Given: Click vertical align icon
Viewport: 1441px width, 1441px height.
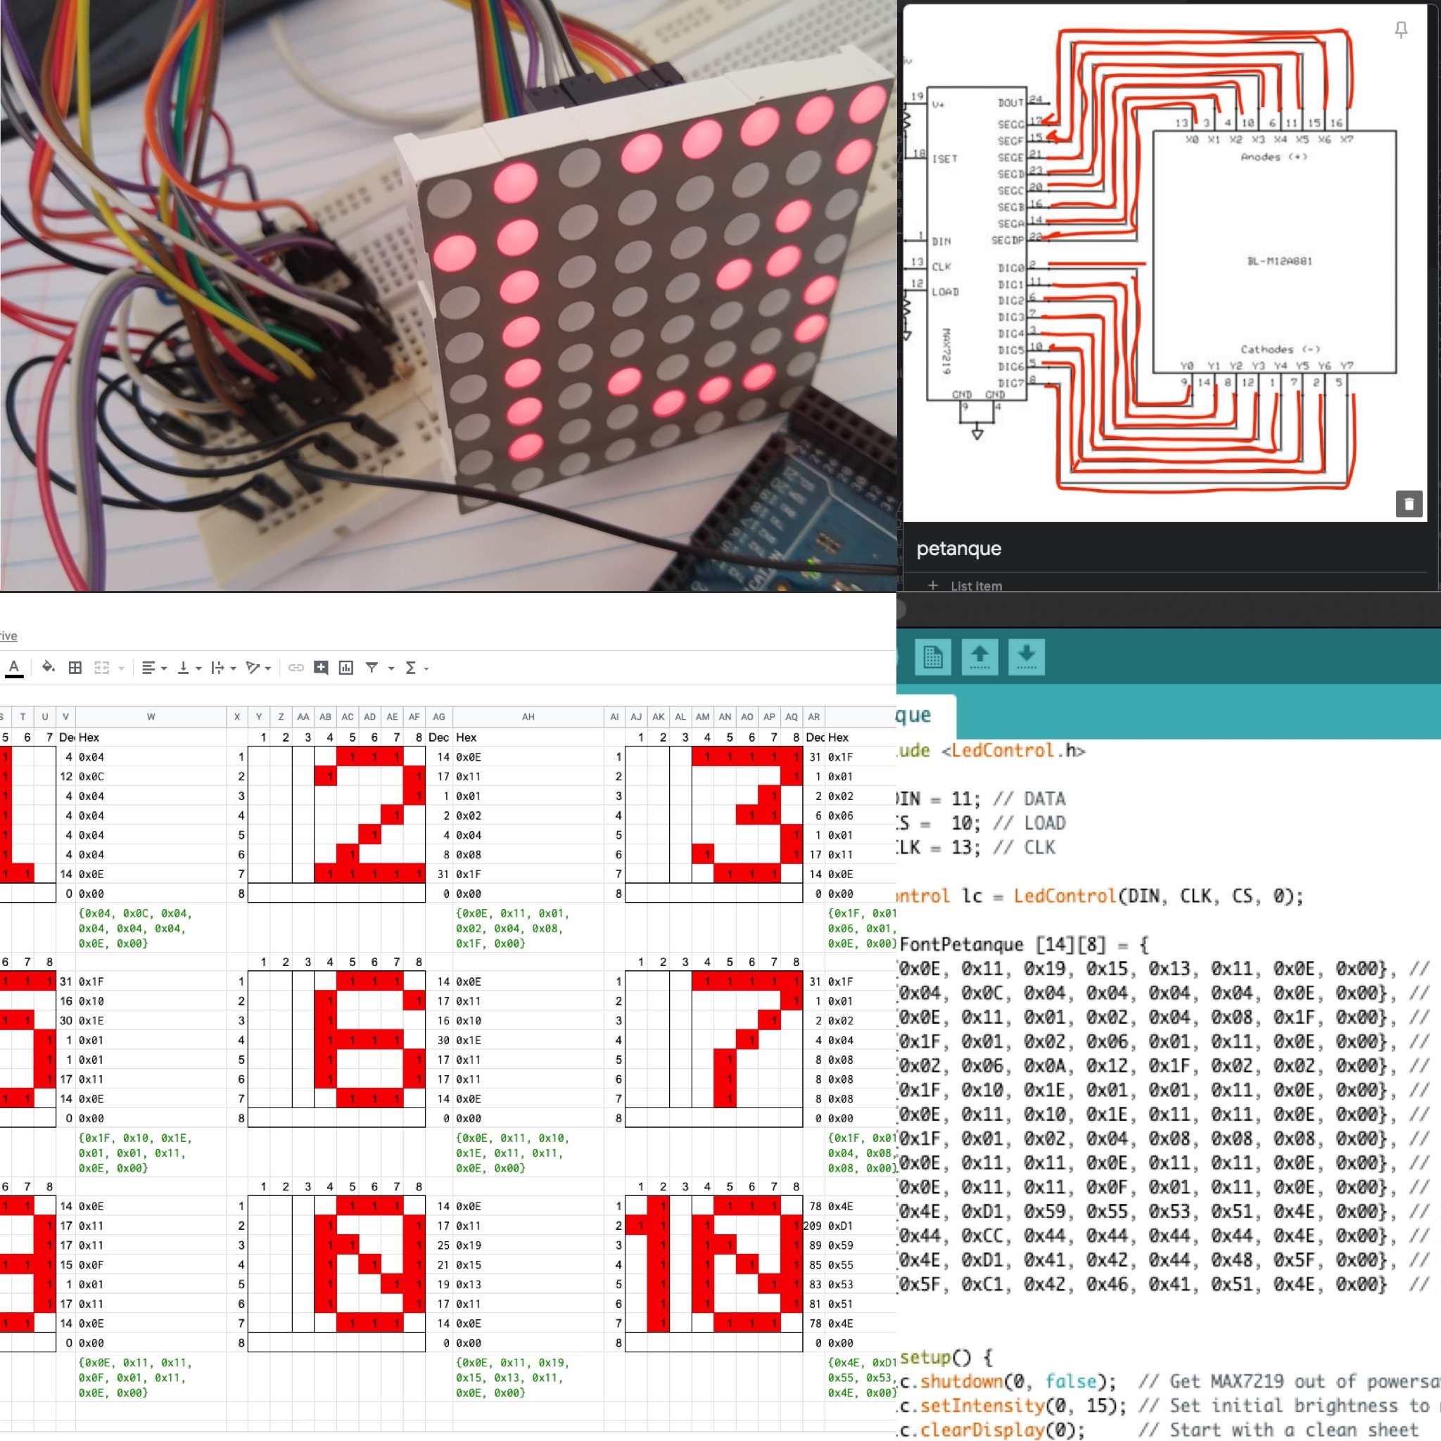Looking at the screenshot, I should point(183,668).
